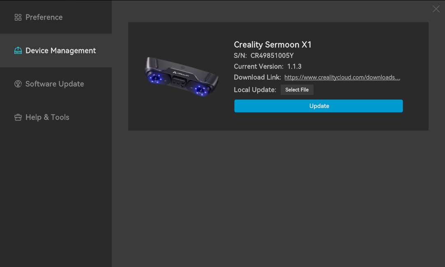The image size is (445, 267).
Task: Open Help & Tools section
Action: 55,117
